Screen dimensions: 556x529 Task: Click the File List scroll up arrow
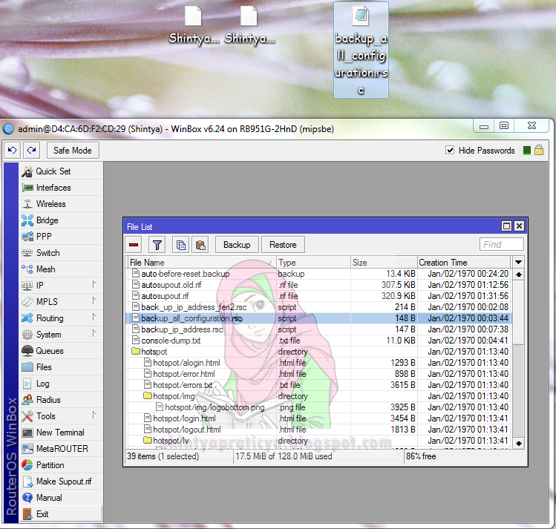pyautogui.click(x=519, y=275)
